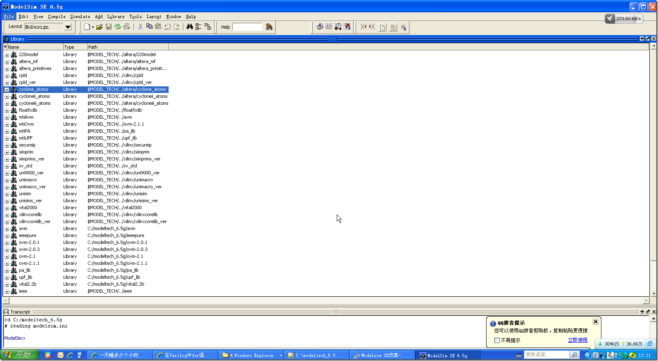The height and width of the screenshot is (361, 658).
Task: Click the Open file folder icon
Action: (99, 27)
